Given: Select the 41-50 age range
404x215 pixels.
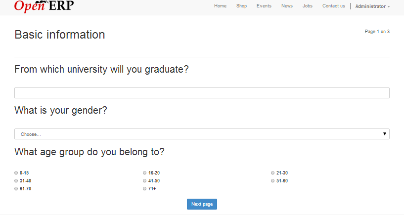Looking at the screenshot, I should 144,181.
